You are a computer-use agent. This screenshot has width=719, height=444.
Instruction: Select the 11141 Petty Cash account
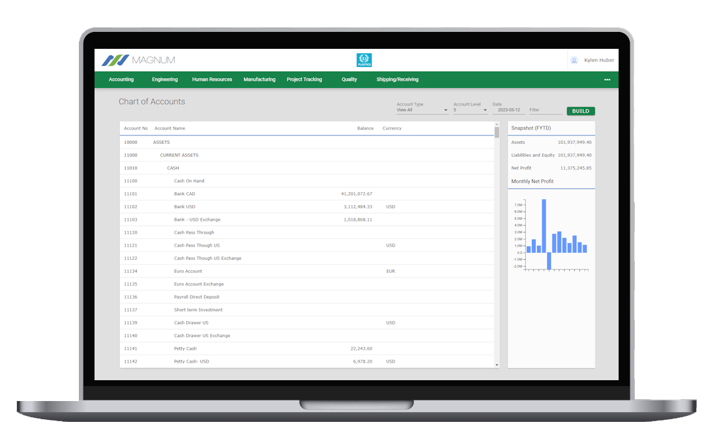307,348
